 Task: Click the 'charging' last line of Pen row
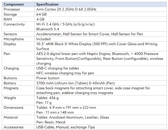coord(43,63)
